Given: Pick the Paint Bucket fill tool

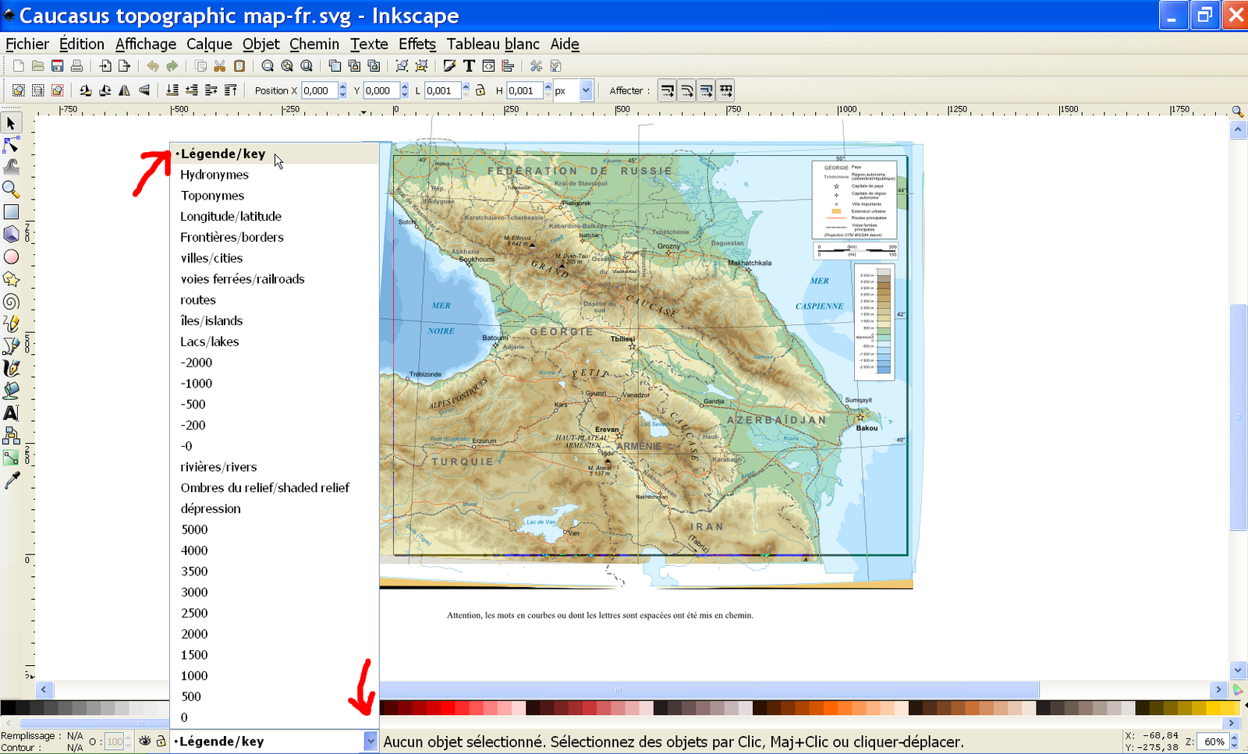Looking at the screenshot, I should tap(11, 391).
